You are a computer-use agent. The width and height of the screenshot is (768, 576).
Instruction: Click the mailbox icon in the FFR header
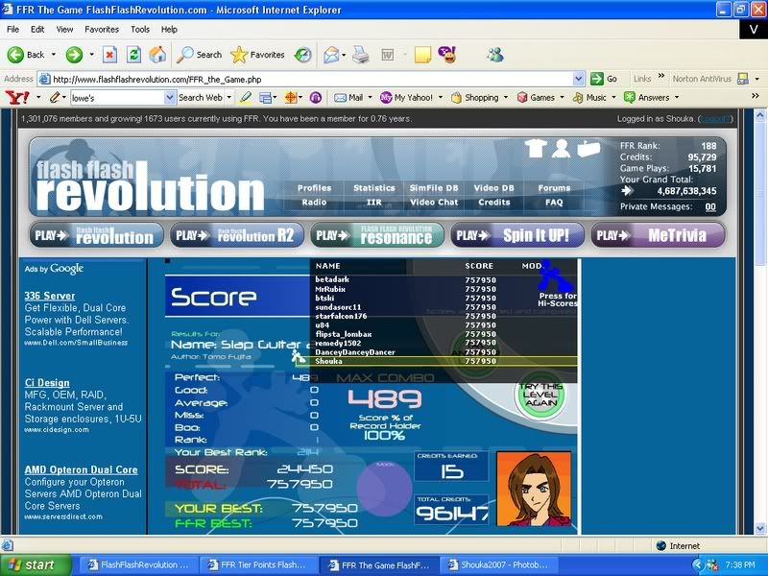588,149
